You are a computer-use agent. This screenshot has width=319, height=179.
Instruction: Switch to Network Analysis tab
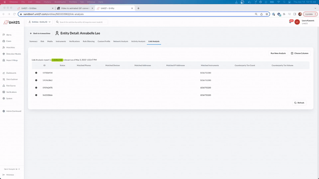click(x=121, y=41)
